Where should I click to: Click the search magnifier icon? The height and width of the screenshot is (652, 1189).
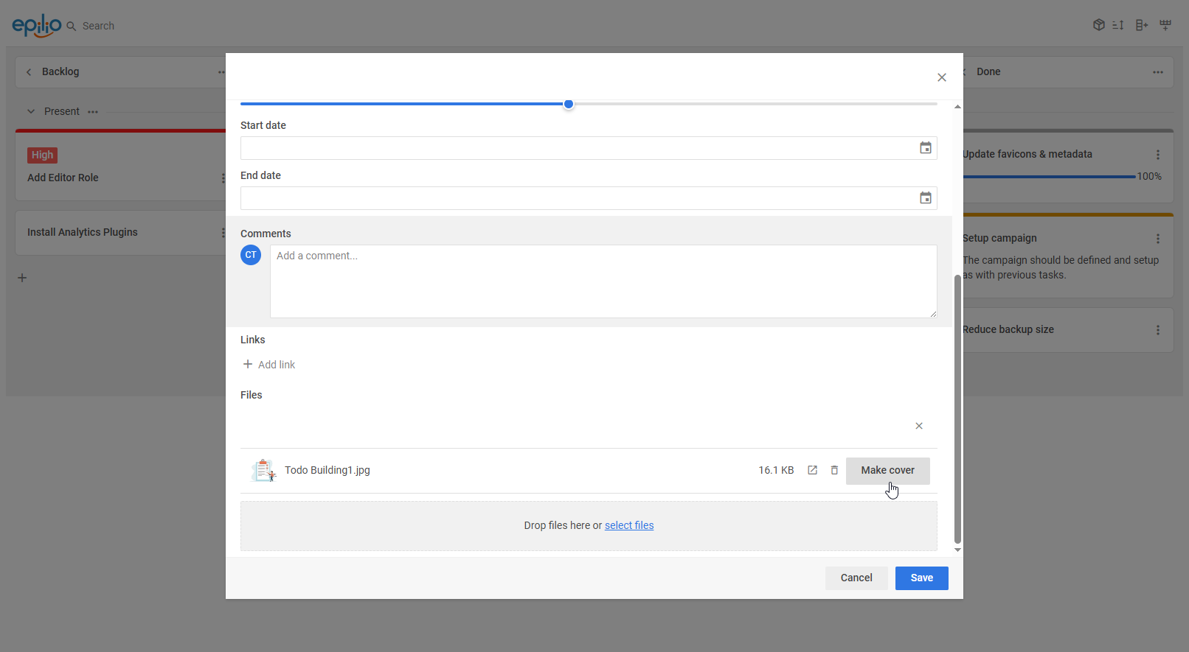click(x=72, y=26)
